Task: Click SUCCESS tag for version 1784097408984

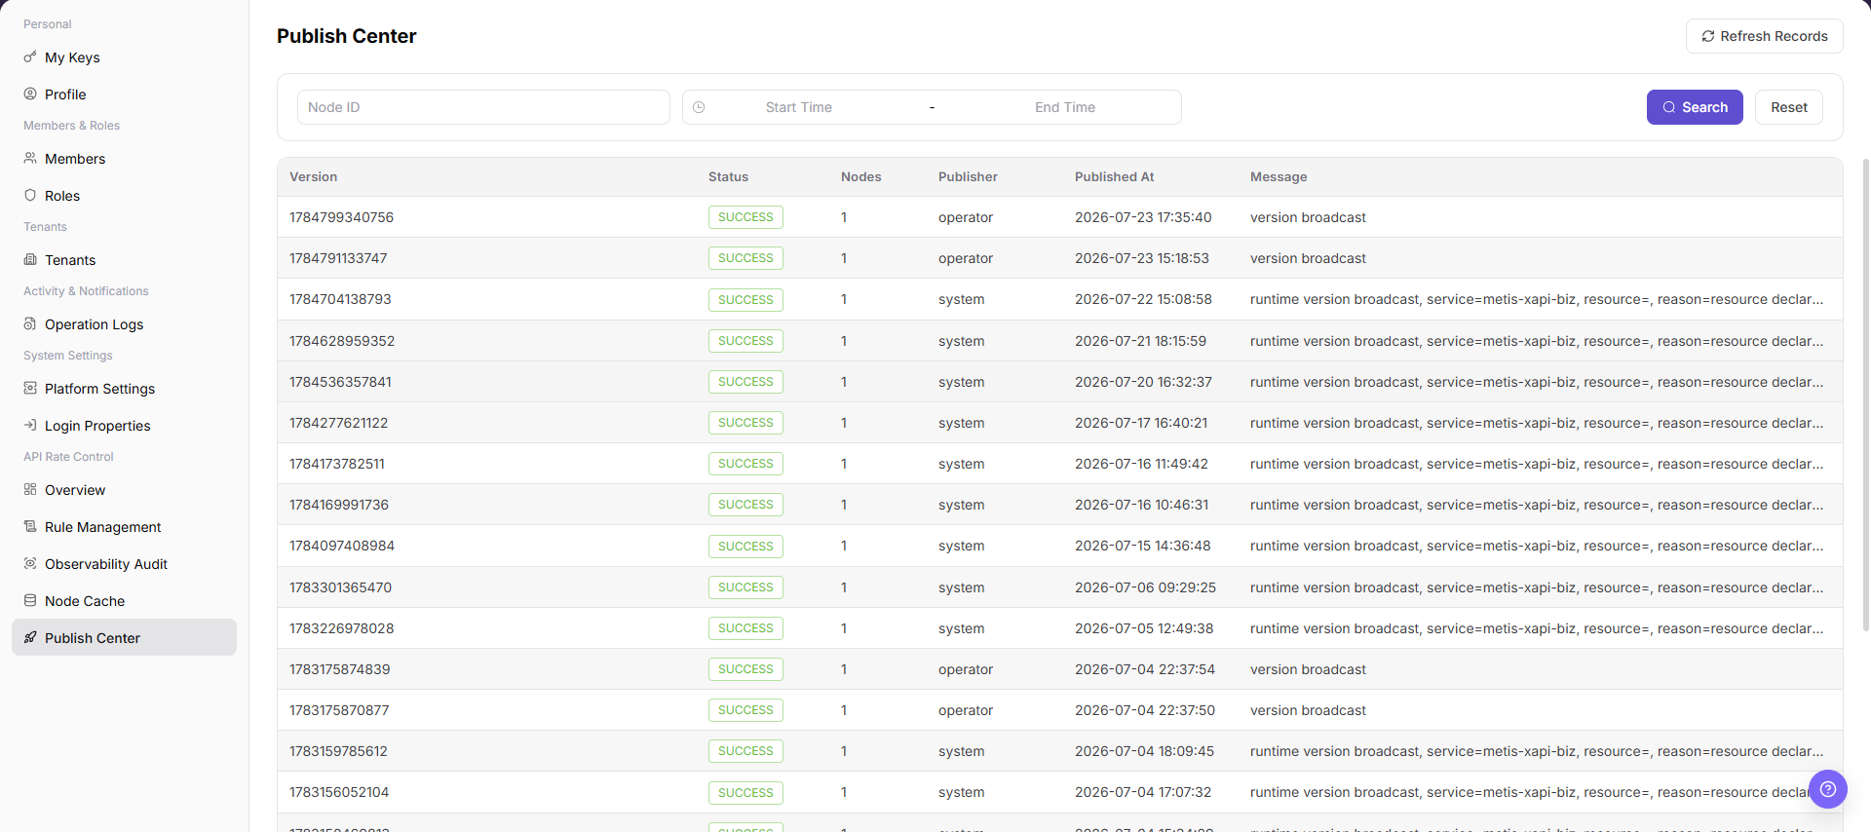Action: [x=745, y=546]
